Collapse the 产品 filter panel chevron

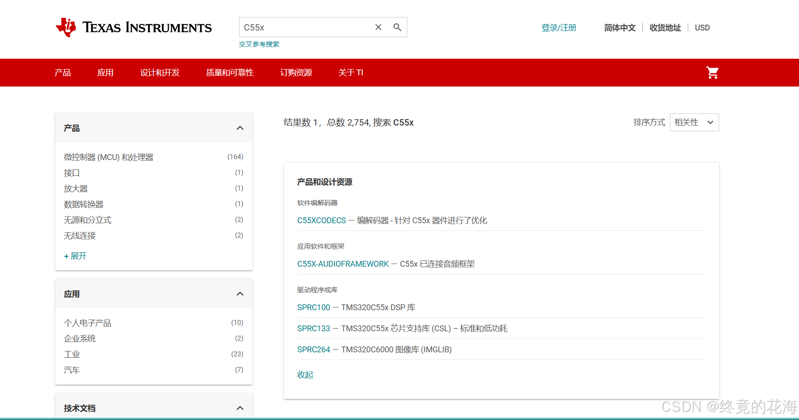240,128
